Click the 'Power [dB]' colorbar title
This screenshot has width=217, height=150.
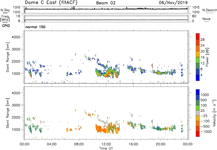tap(207, 57)
